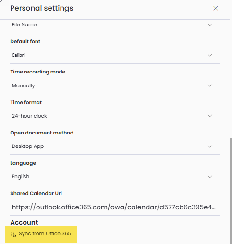Choose the 24-hour clock time format field
The width and height of the screenshot is (232, 244).
pyautogui.click(x=115, y=116)
